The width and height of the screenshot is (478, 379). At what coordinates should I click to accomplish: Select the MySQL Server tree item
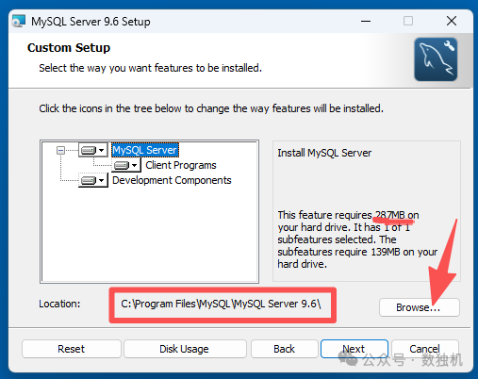click(145, 150)
